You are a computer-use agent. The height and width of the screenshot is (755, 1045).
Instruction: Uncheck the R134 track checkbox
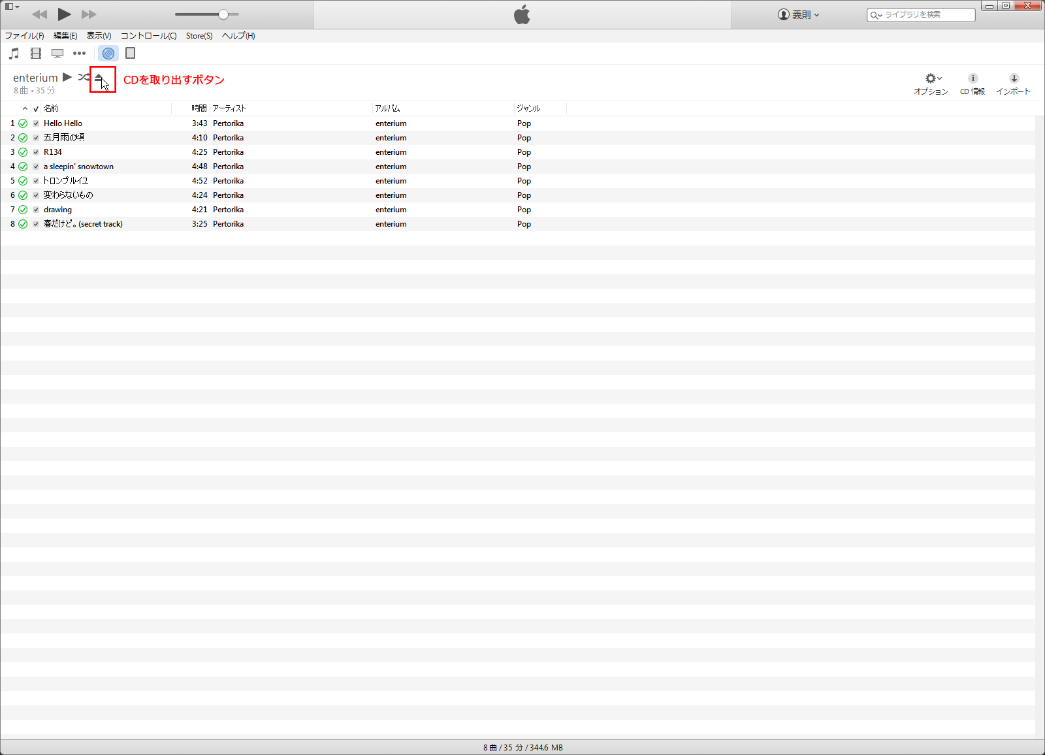coord(36,152)
